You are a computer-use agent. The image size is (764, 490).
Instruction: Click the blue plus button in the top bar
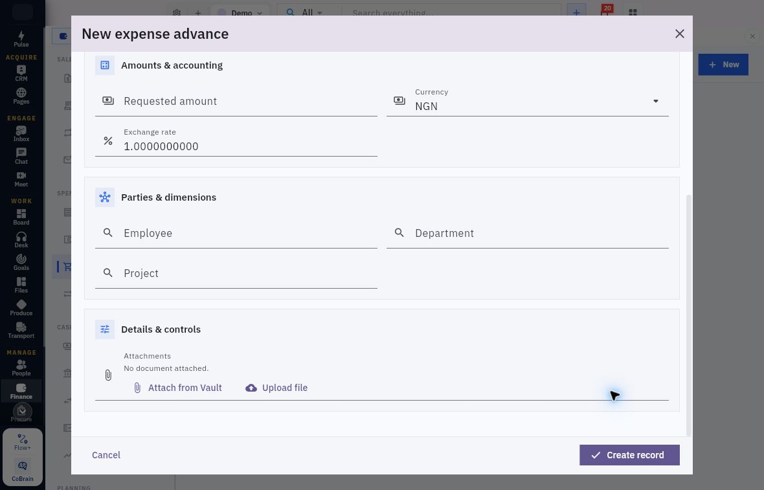click(x=576, y=13)
